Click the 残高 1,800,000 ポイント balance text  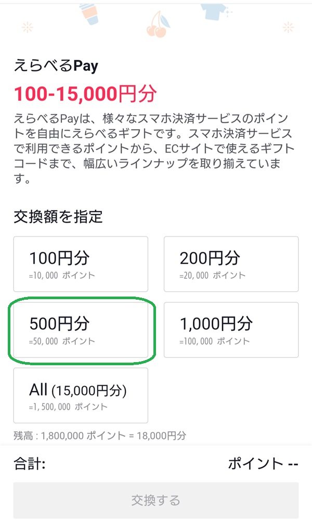(x=100, y=436)
